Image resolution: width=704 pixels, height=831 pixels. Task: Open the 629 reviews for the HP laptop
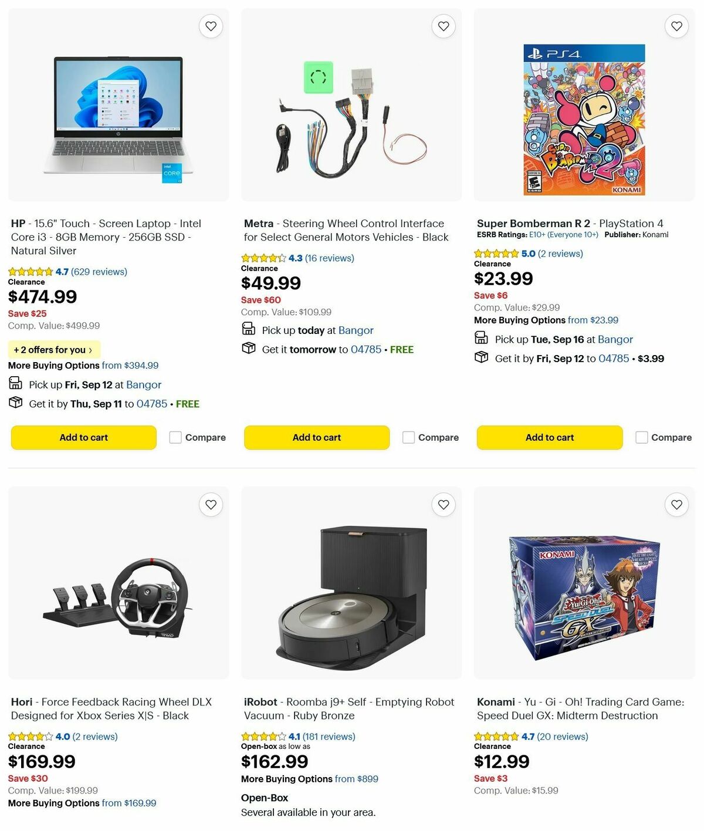click(x=97, y=271)
